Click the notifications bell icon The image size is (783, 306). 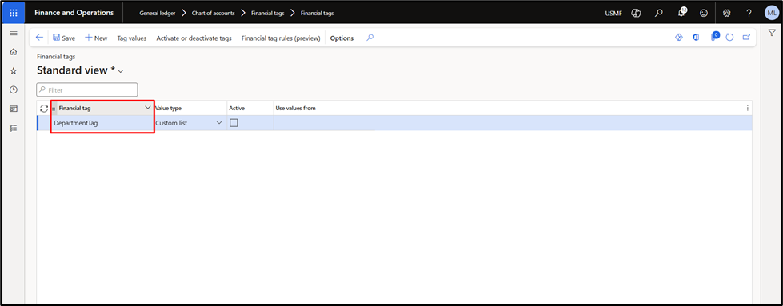pyautogui.click(x=681, y=13)
